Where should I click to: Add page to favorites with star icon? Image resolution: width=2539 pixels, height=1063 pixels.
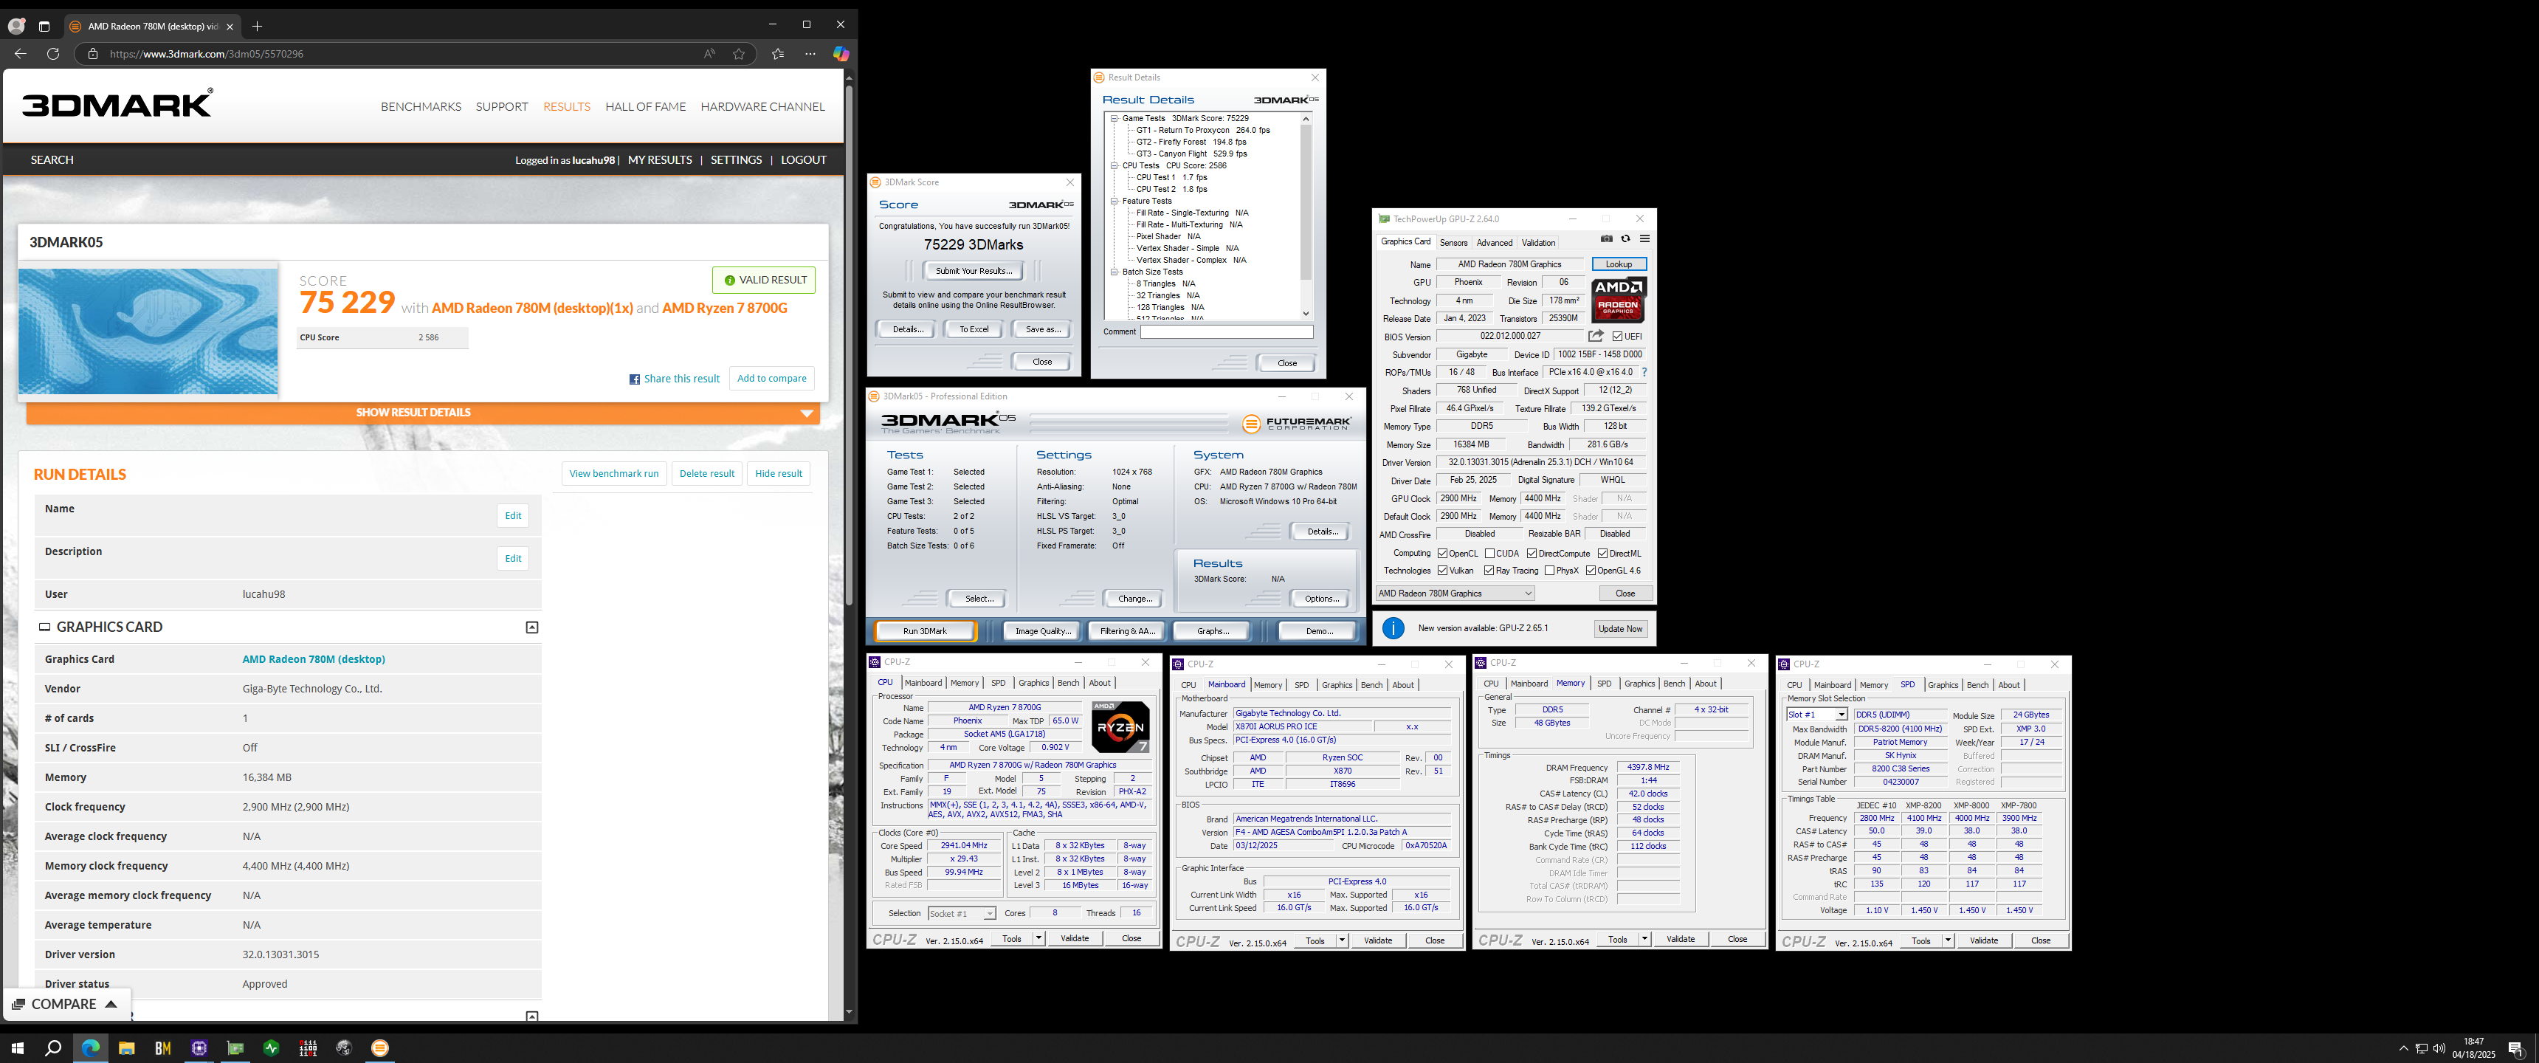[740, 54]
